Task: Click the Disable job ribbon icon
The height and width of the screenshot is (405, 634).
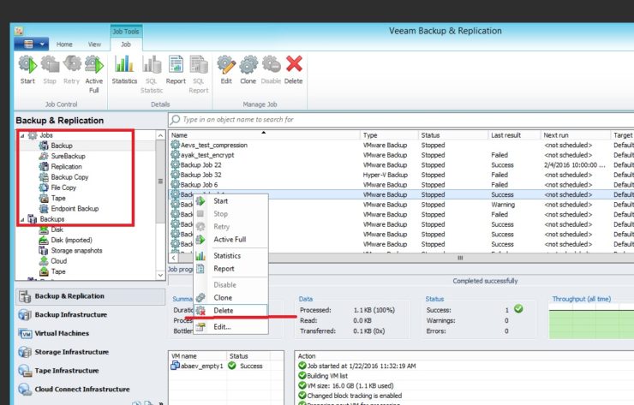Action: coord(271,70)
